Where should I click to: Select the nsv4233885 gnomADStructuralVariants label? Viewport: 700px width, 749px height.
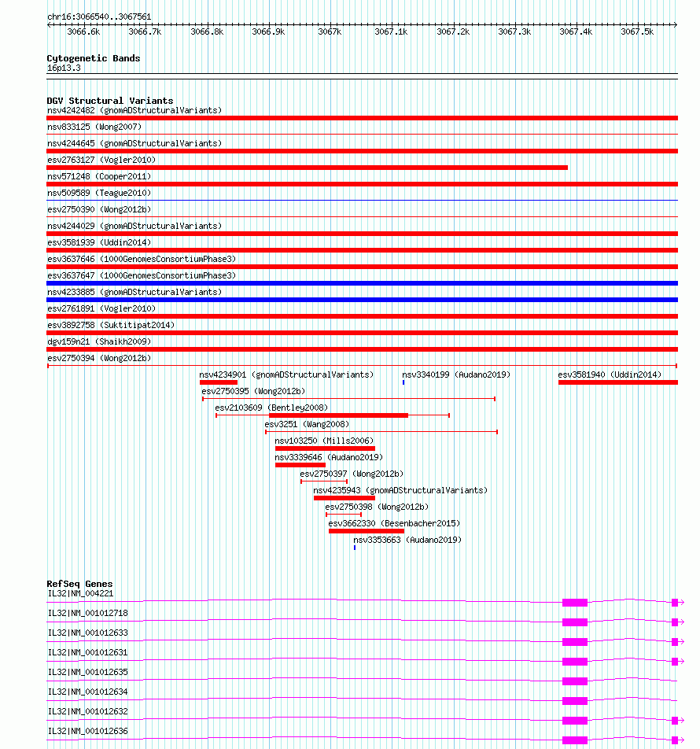tap(134, 292)
